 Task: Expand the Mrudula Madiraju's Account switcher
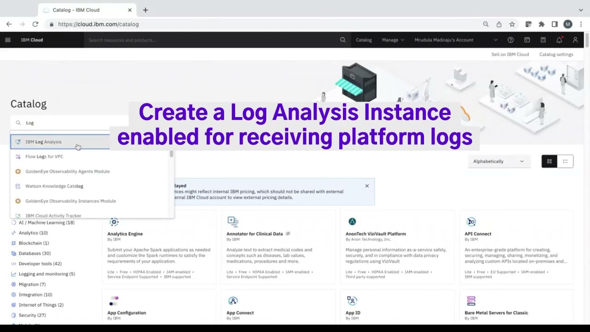point(456,40)
